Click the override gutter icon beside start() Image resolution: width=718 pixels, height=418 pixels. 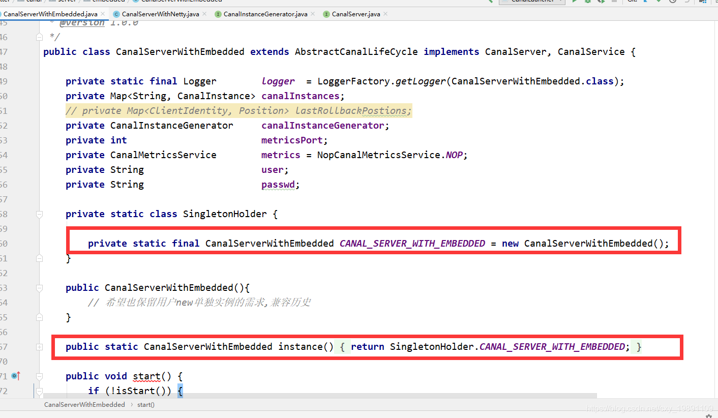[16, 376]
